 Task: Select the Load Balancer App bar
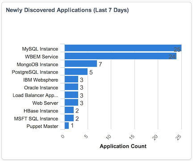(71, 95)
